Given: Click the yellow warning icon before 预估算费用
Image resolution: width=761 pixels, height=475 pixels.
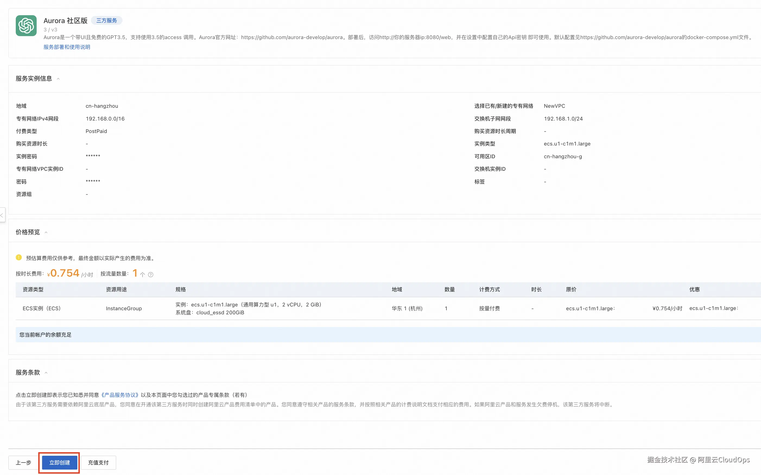Looking at the screenshot, I should tap(19, 258).
